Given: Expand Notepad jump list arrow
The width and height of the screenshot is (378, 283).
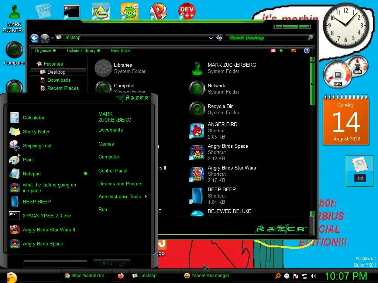Looking at the screenshot, I should click(86, 174).
